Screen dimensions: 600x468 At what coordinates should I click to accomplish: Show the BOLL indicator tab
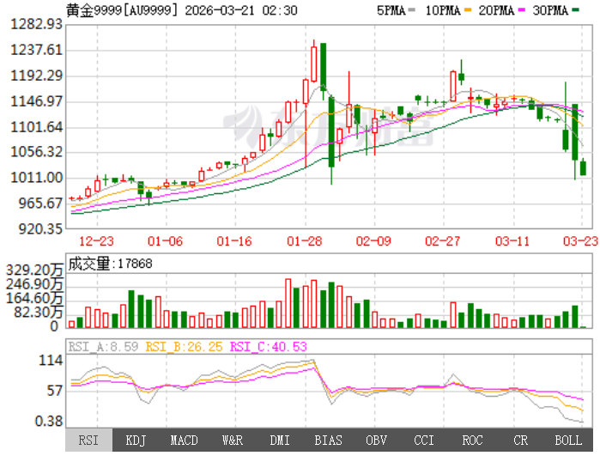point(567,441)
